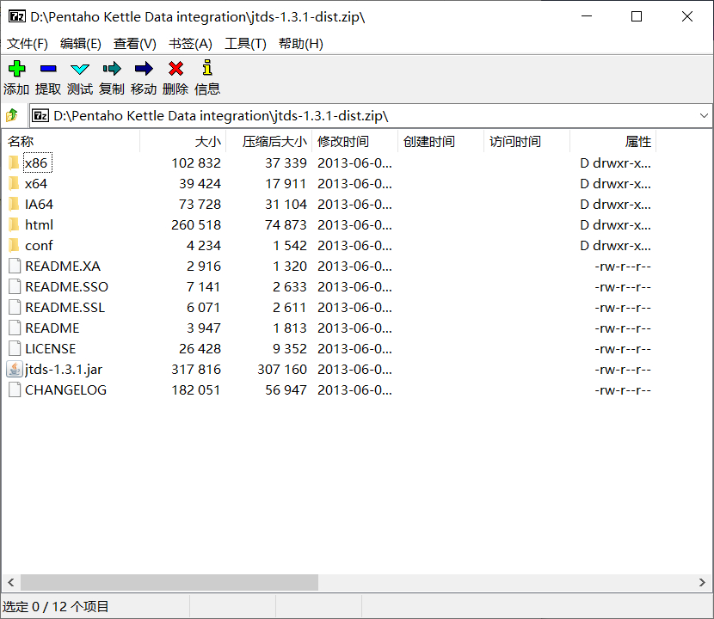
Task: Click the Copy (复制) arrow icon
Action: tap(112, 70)
